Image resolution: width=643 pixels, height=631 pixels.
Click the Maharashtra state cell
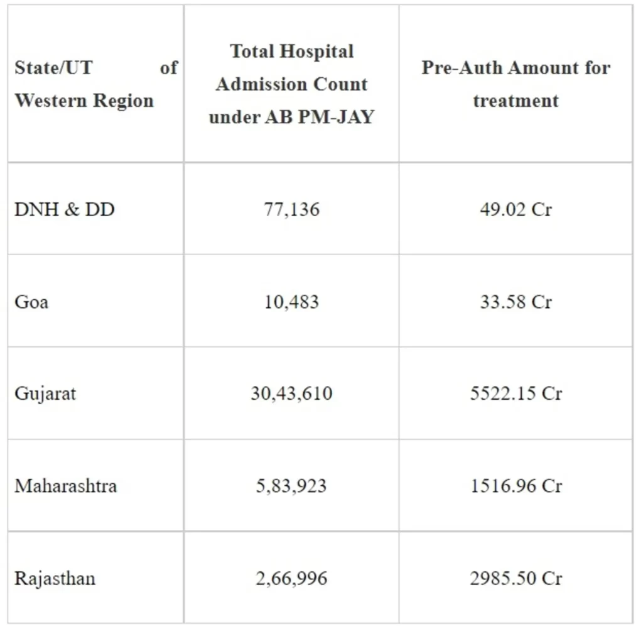[x=66, y=486]
